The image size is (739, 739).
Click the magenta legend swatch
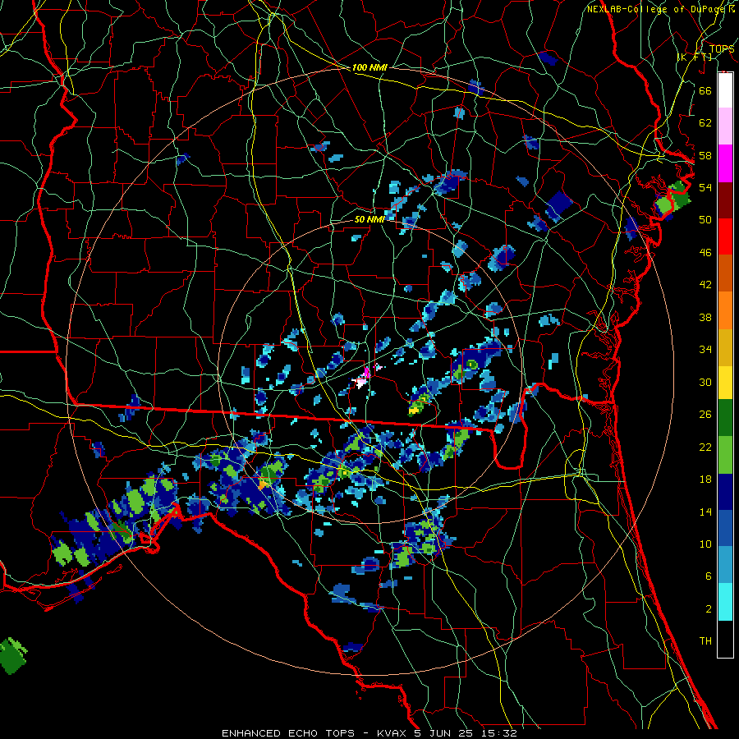pyautogui.click(x=725, y=163)
